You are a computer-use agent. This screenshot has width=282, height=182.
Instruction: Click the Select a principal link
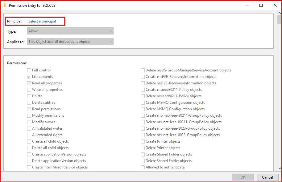pyautogui.click(x=42, y=21)
